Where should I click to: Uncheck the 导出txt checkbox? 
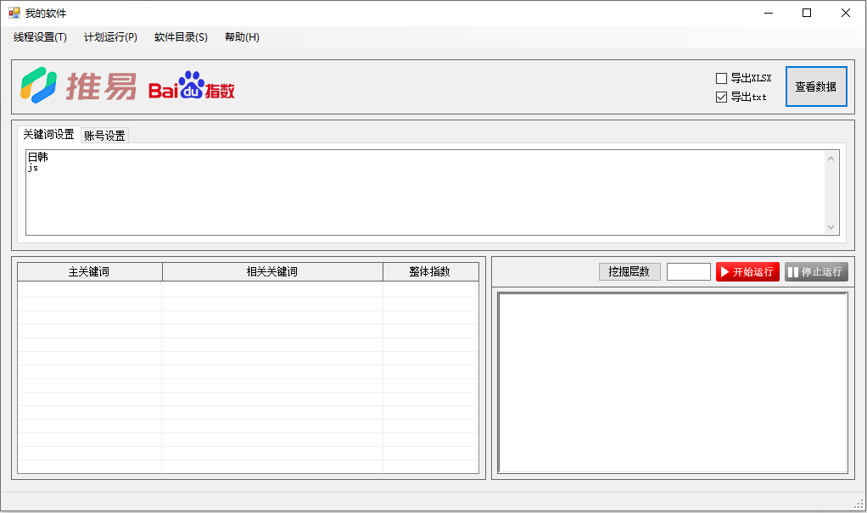point(722,97)
